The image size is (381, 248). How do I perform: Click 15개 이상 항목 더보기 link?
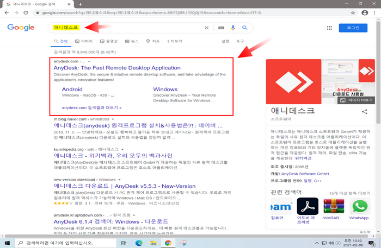click(349, 193)
